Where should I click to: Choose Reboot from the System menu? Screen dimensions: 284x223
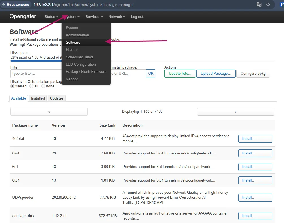tap(72, 79)
